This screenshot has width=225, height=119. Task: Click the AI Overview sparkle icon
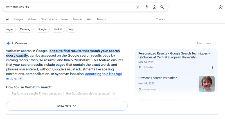[8, 43]
